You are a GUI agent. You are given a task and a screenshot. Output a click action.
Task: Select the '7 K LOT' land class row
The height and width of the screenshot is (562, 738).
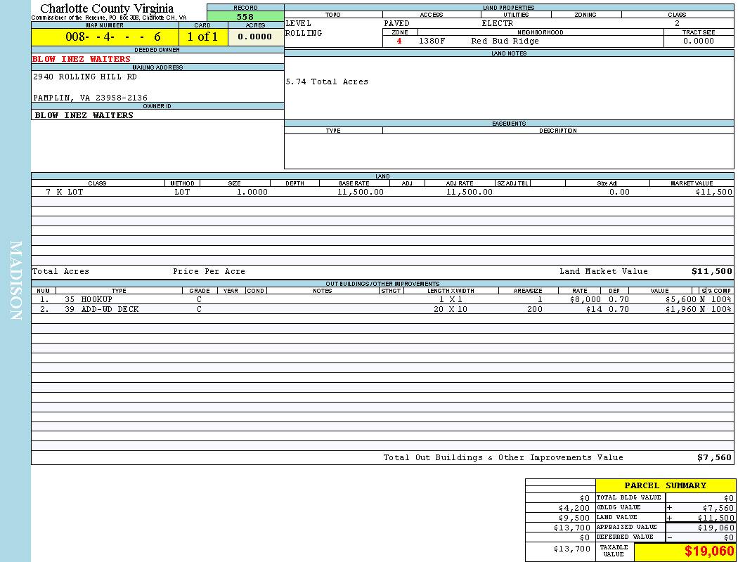tap(64, 192)
